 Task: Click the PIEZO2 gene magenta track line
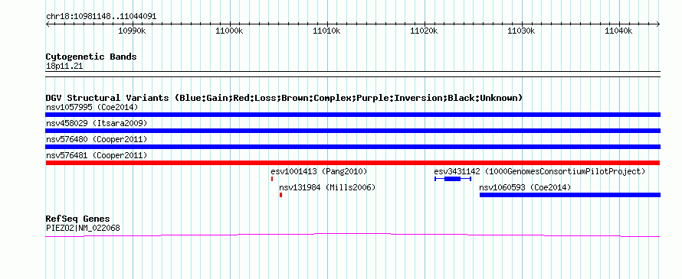coord(352,235)
